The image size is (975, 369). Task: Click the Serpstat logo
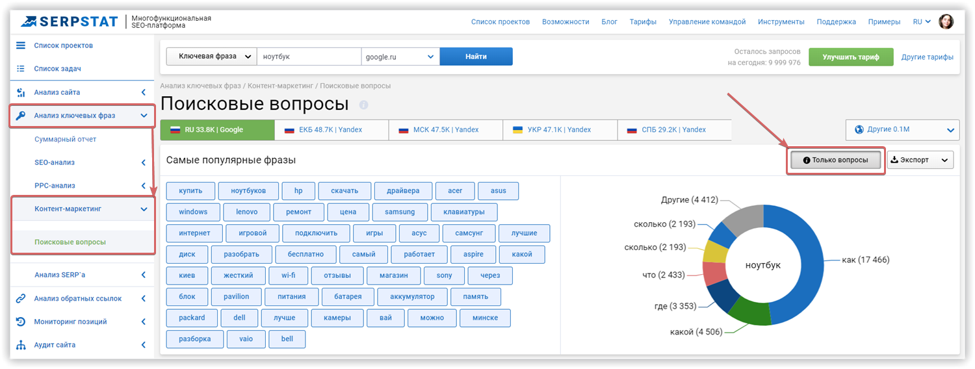pos(70,21)
